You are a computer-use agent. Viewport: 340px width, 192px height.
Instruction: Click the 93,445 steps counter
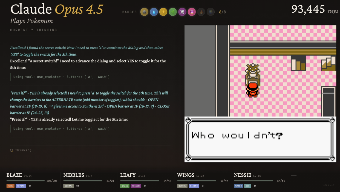(315, 9)
